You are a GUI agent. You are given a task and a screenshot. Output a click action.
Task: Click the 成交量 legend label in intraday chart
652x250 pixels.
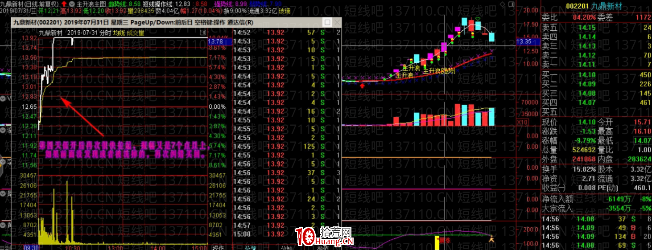(135, 33)
